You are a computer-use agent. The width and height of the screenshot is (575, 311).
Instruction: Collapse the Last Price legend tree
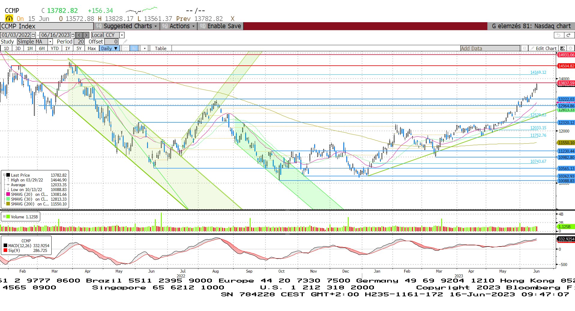pyautogui.click(x=4, y=175)
